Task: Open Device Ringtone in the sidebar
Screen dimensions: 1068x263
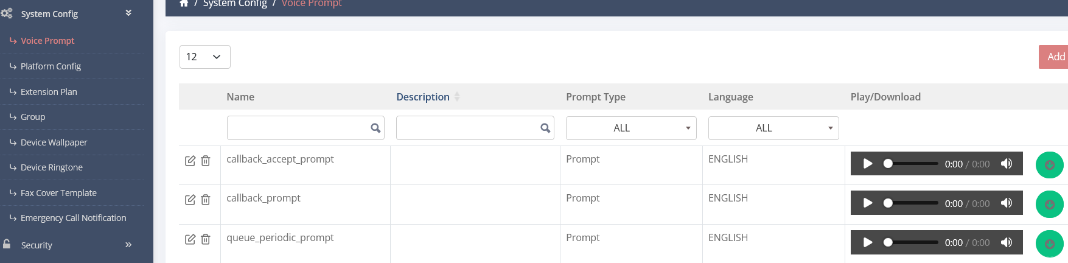Action: [51, 167]
